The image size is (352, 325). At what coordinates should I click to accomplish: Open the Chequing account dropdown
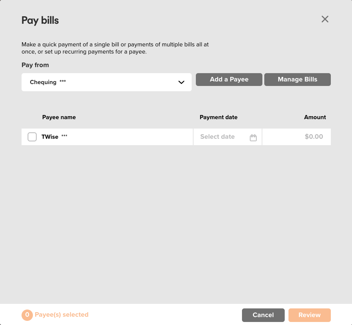click(107, 82)
